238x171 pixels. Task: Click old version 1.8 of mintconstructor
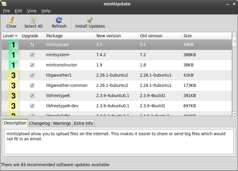coord(143,65)
